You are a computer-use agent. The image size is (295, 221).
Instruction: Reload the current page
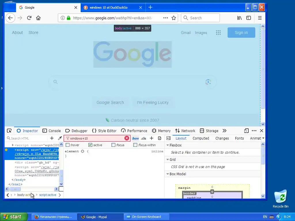point(29,18)
